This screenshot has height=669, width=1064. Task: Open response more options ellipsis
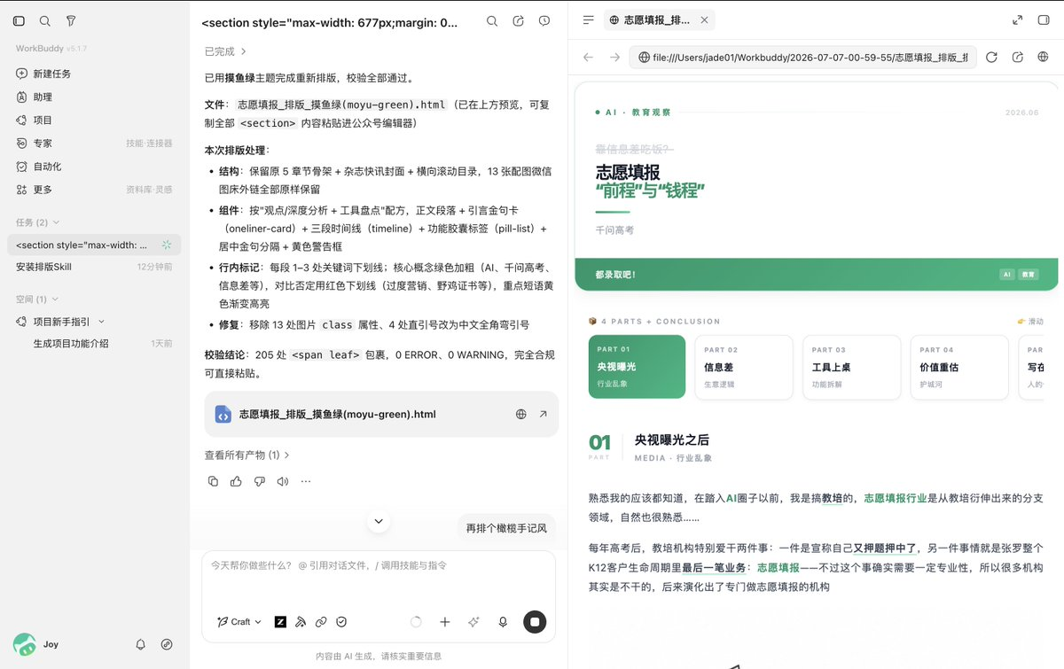coord(306,481)
